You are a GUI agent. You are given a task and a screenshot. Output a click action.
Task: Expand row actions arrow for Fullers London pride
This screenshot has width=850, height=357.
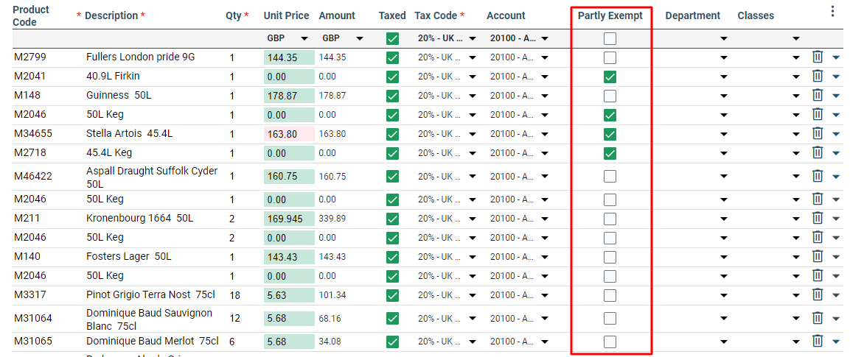pyautogui.click(x=835, y=57)
